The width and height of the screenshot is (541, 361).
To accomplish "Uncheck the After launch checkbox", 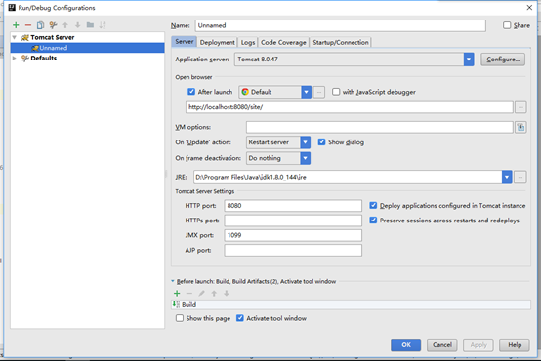I will 191,92.
